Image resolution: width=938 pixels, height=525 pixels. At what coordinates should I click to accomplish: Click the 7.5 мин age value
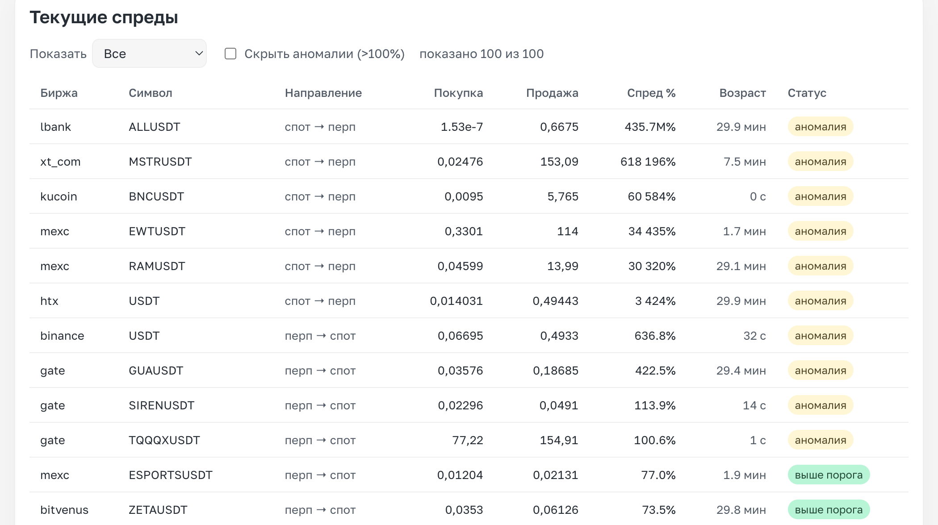[745, 162]
